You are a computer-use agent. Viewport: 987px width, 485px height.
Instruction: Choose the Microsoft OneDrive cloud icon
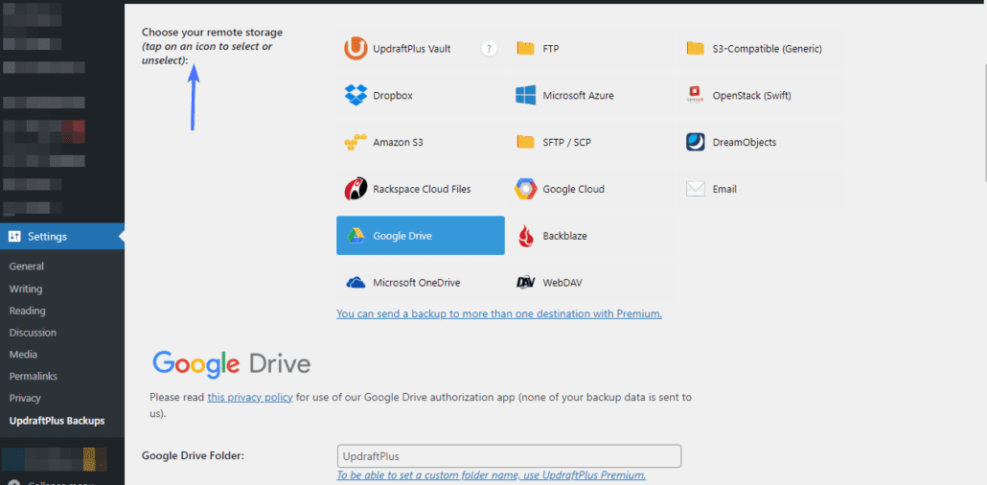point(356,283)
